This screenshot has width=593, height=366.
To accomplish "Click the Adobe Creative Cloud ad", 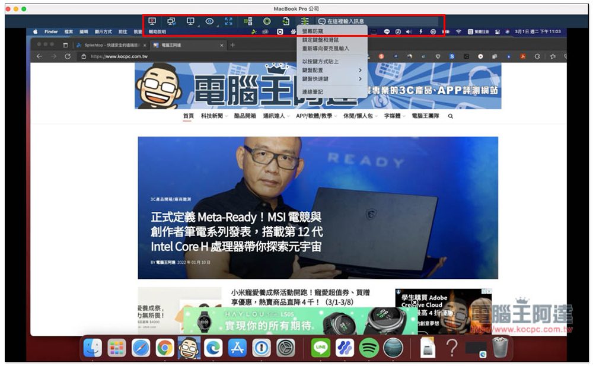I will 443,311.
